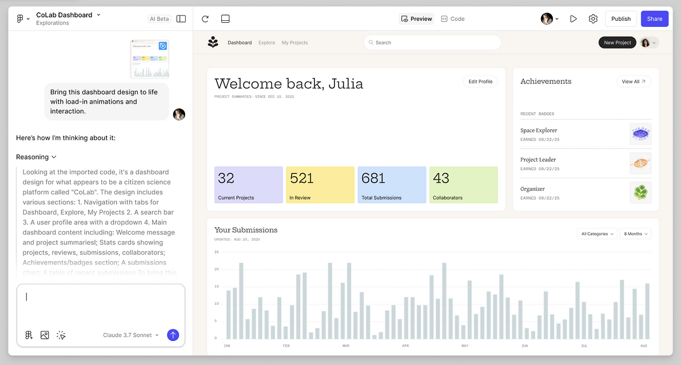This screenshot has height=365, width=681.
Task: Click search magnifier icon in dashboard
Action: coord(371,43)
